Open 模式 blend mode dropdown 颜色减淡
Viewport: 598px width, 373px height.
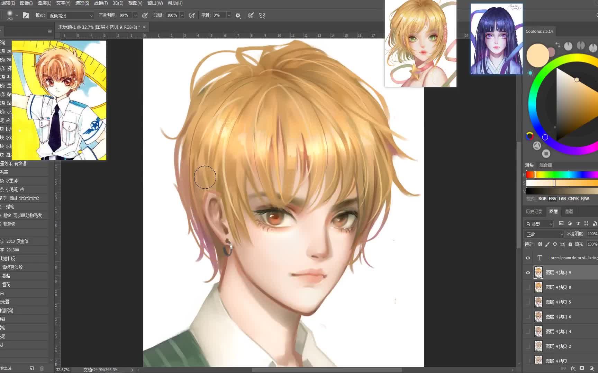point(71,16)
